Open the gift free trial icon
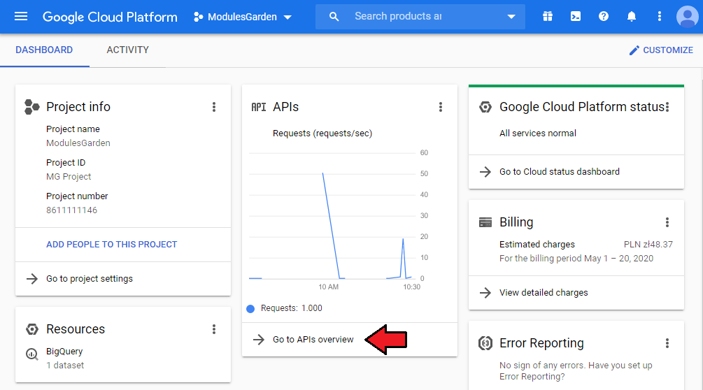Image resolution: width=703 pixels, height=390 pixels. pyautogui.click(x=548, y=17)
